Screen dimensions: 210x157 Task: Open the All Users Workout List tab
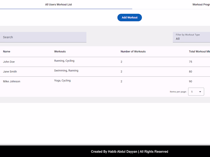coord(58,4)
